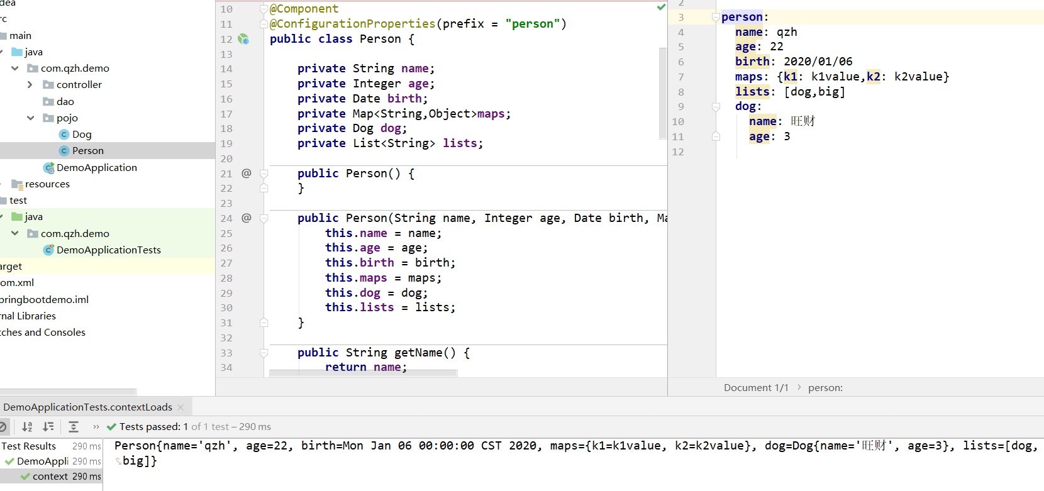
Task: Click the this.birth assignment on line 27
Action: coord(390,263)
